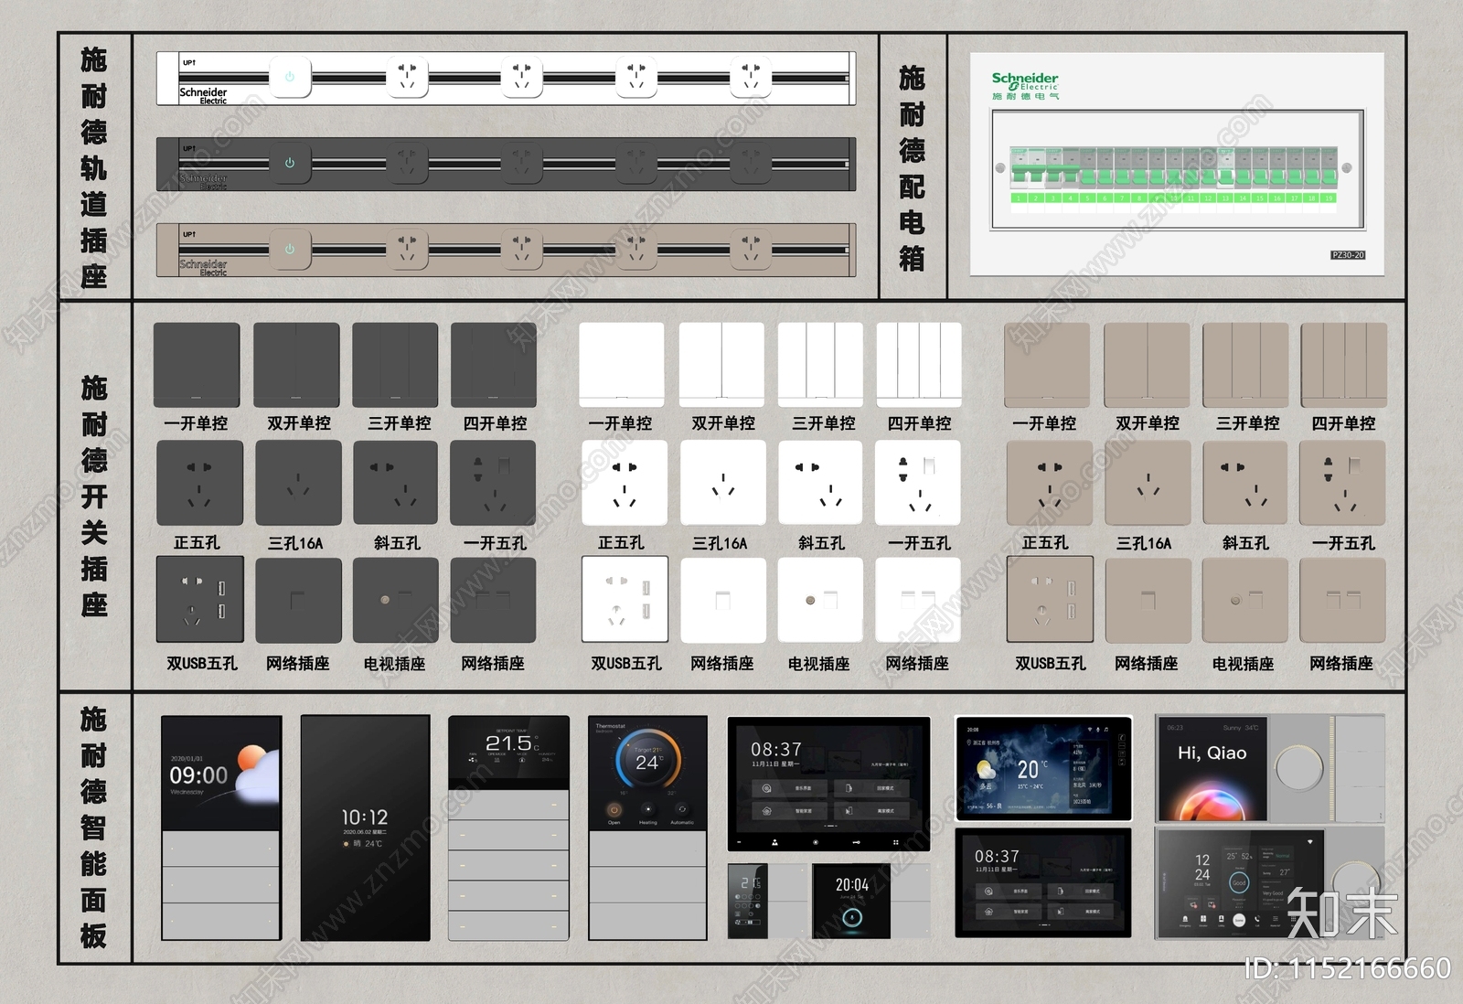Image resolution: width=1463 pixels, height=1004 pixels.
Task: Click the white 双开单控 switch
Action: [721, 365]
